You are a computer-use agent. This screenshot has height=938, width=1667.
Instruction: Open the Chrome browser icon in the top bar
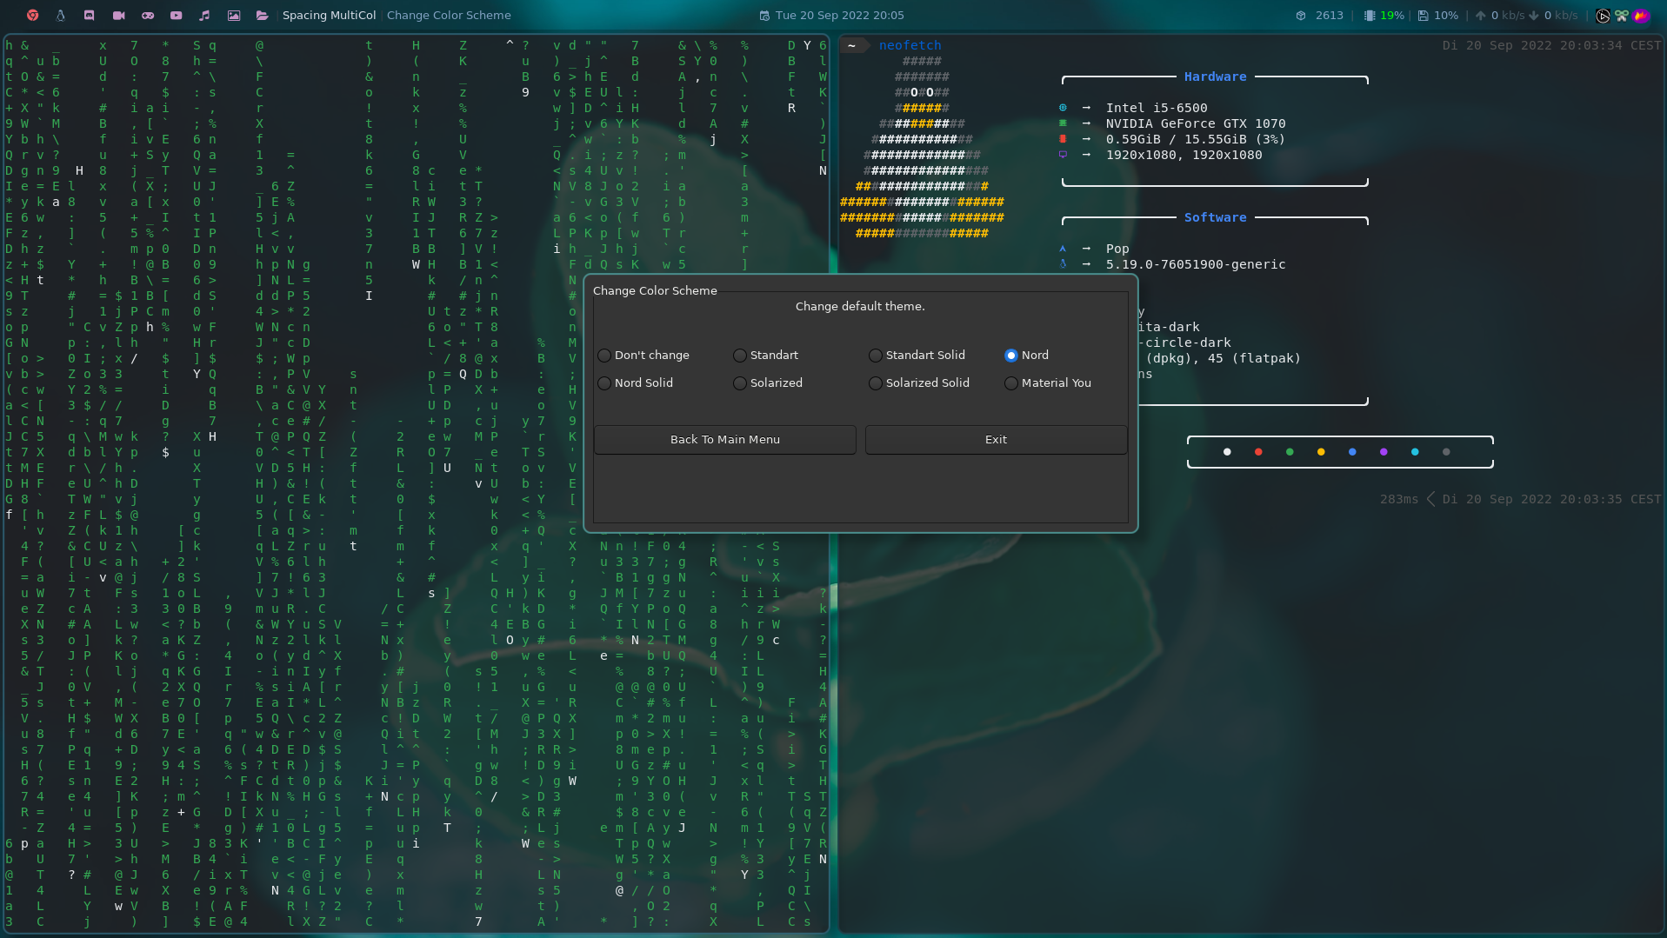tap(32, 15)
